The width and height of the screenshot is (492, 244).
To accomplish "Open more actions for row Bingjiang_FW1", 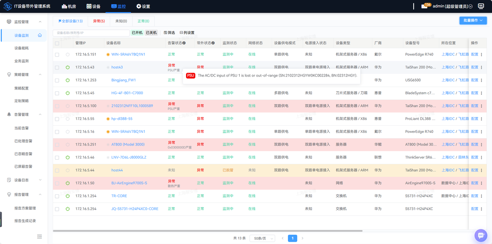I will (481, 80).
